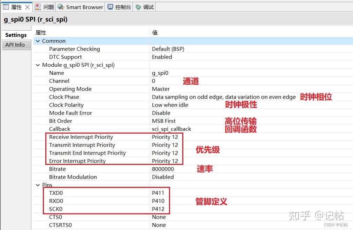Switch to the API Info tab

[x=15, y=45]
